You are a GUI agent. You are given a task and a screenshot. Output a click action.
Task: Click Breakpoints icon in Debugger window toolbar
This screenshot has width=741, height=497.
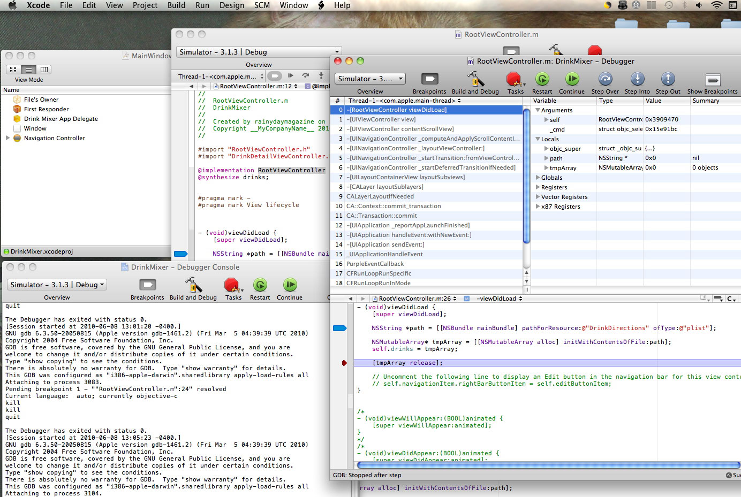(429, 79)
